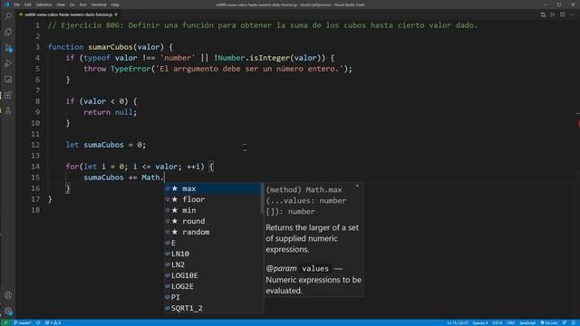Click the master branch indicator in the status bar
580x326 pixels.
[22, 322]
